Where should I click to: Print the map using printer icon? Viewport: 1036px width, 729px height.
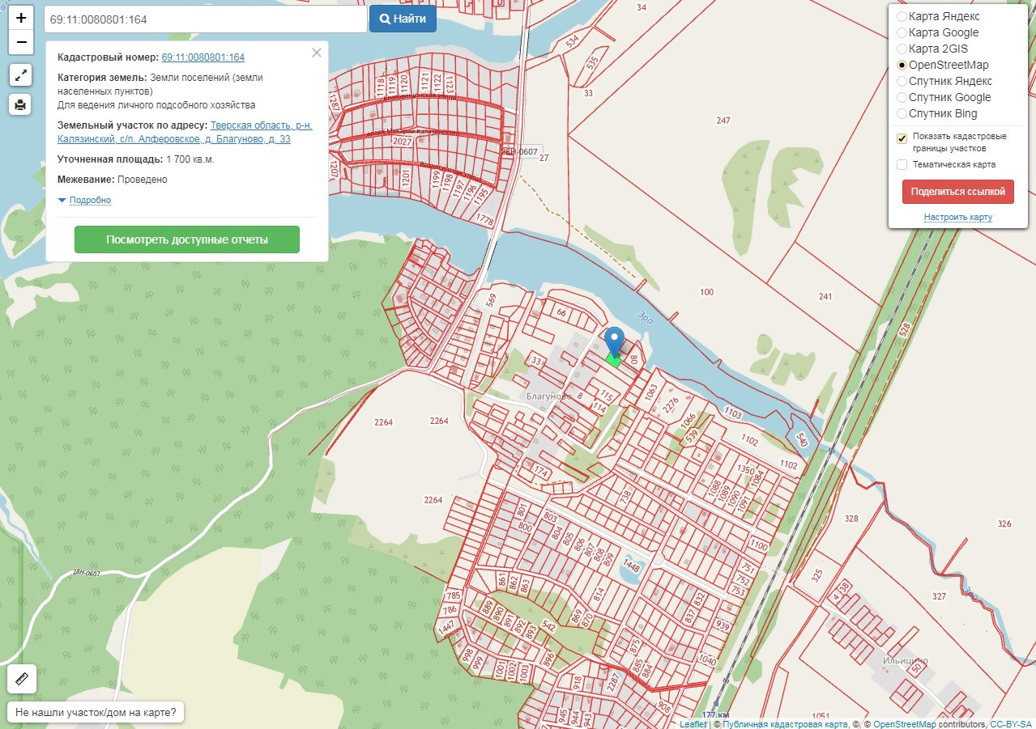[21, 104]
